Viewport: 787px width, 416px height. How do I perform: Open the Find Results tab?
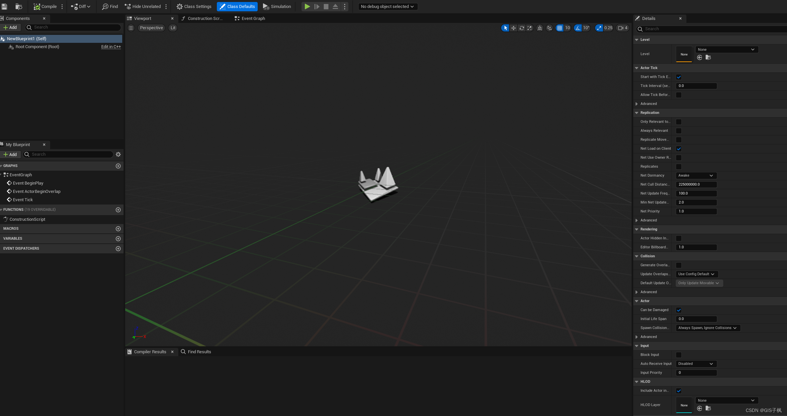(x=196, y=352)
